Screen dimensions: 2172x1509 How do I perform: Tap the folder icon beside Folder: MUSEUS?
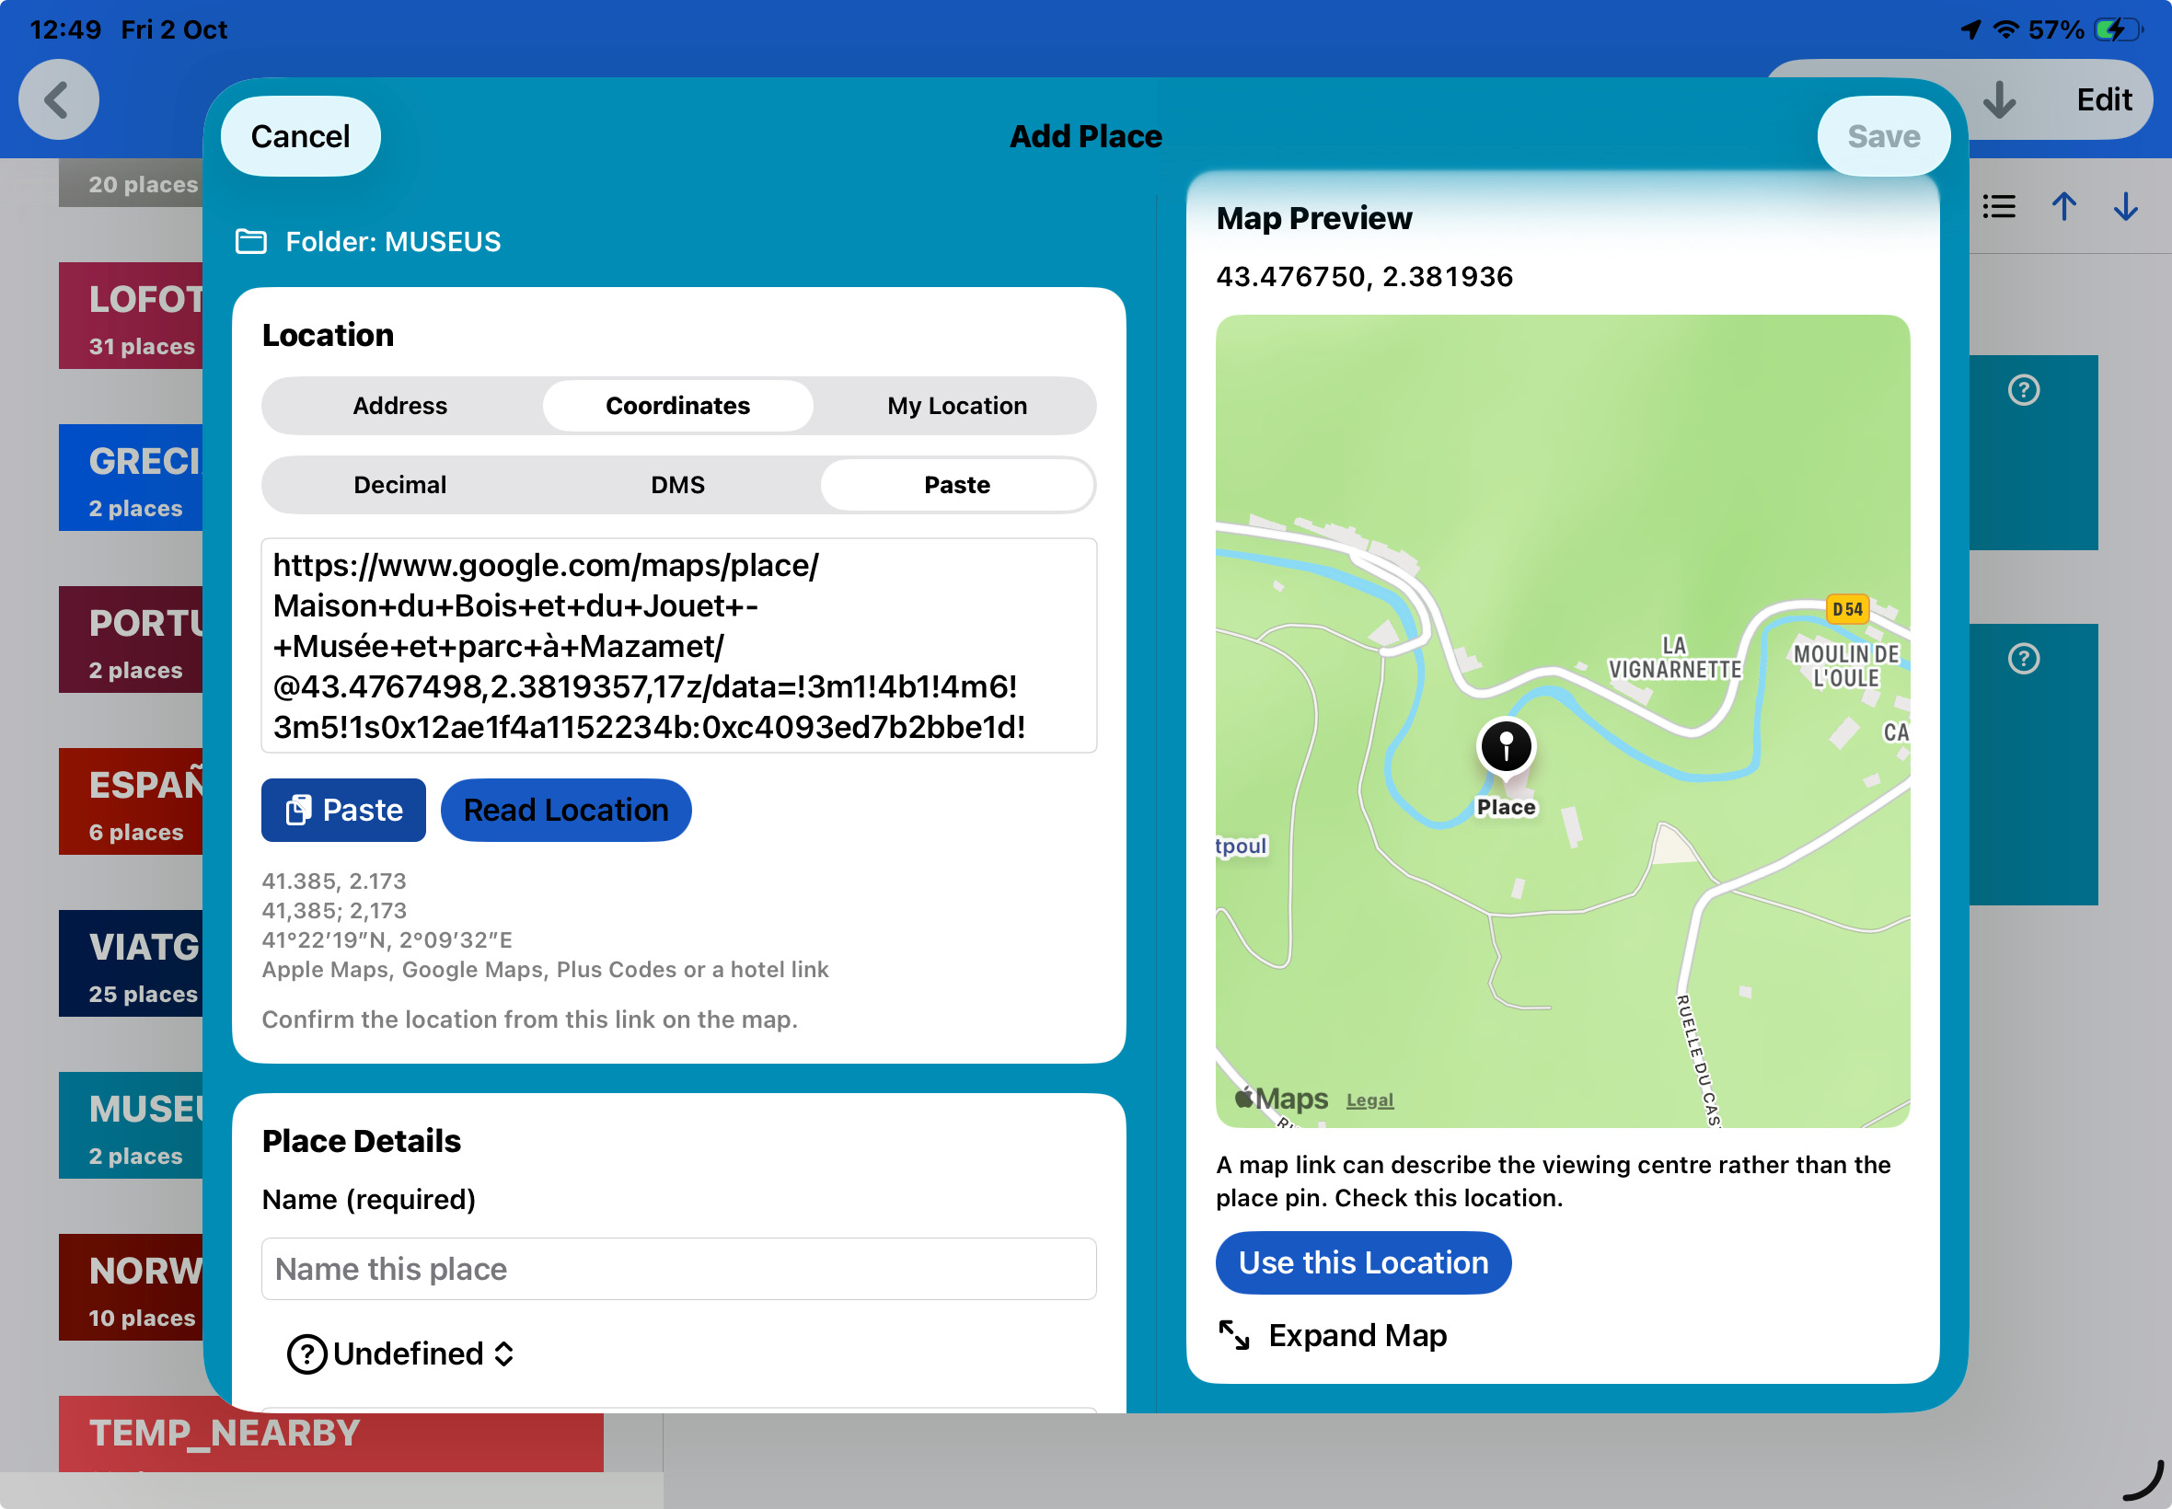pyautogui.click(x=250, y=242)
